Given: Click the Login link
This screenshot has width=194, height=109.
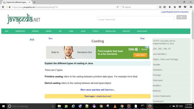Looking at the screenshot, I should 163,12.
